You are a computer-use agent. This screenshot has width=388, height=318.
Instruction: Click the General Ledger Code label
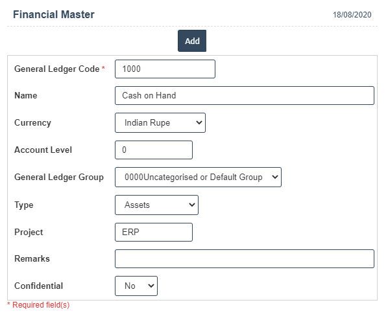tap(57, 69)
